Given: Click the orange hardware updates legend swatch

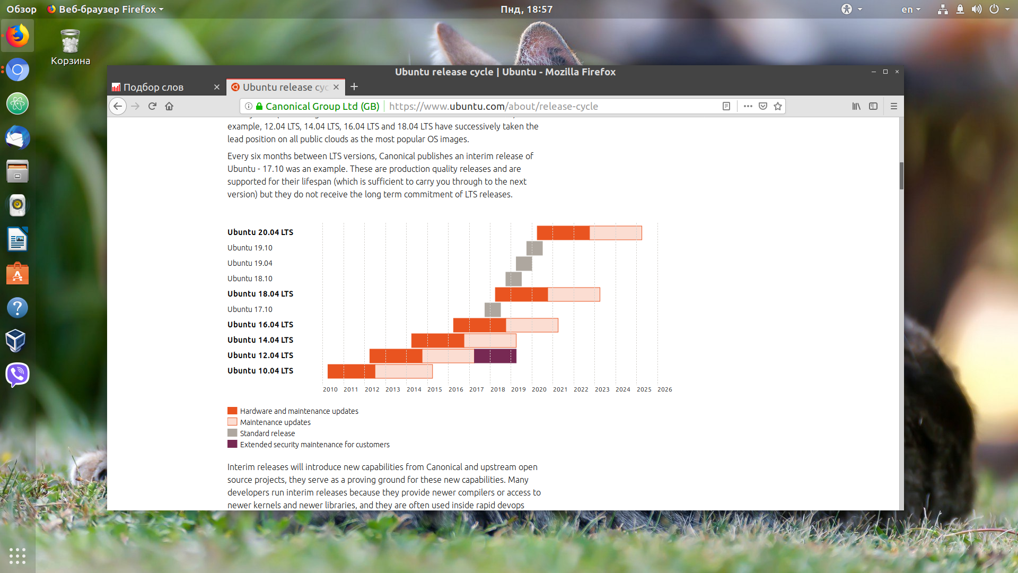Looking at the screenshot, I should tap(232, 411).
